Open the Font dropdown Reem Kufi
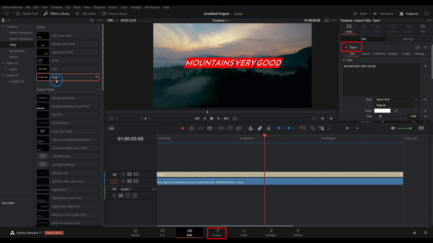This screenshot has height=243, width=433. tap(397, 99)
